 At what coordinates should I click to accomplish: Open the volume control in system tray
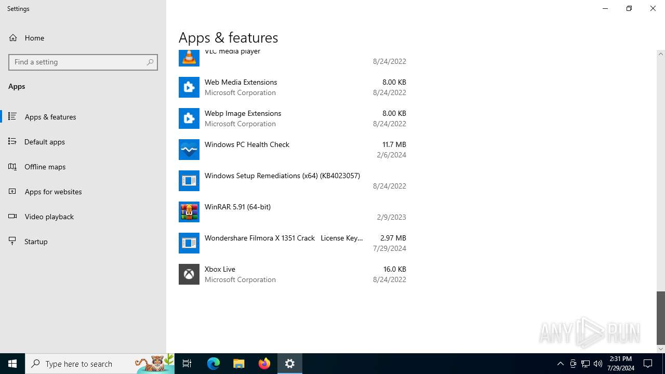tap(598, 364)
